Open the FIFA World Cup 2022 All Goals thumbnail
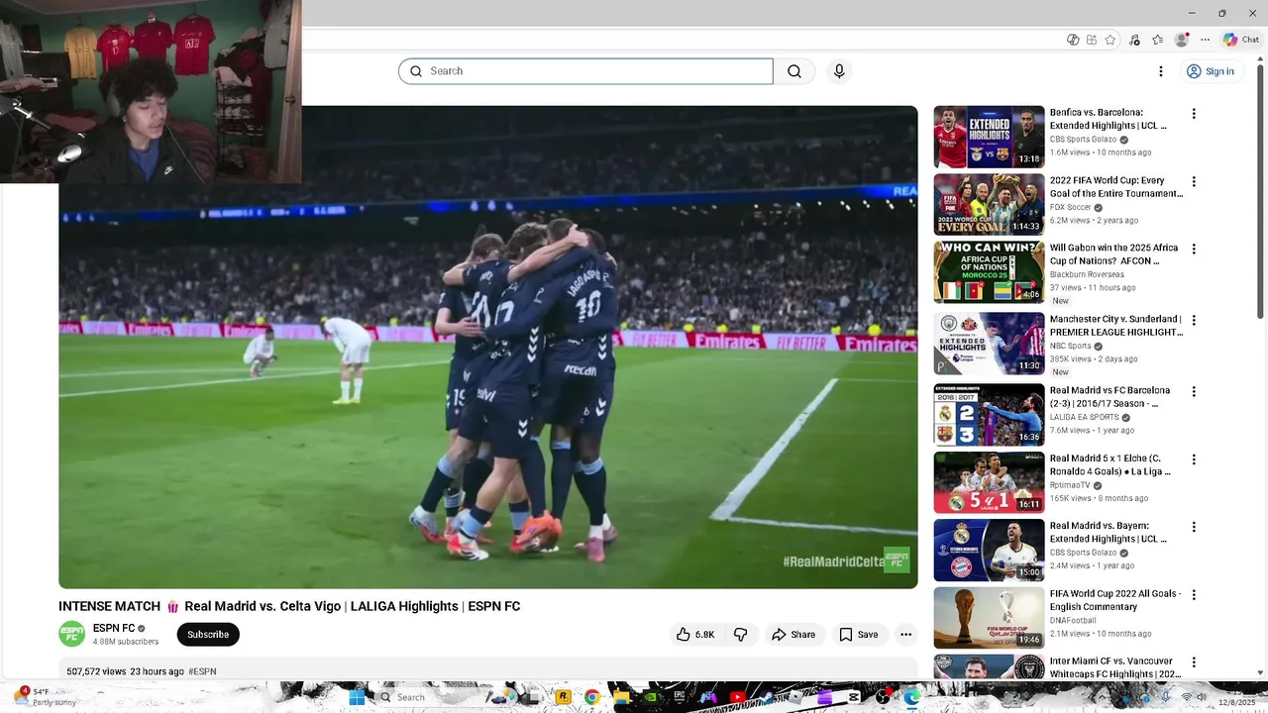The image size is (1268, 713). coord(989,618)
